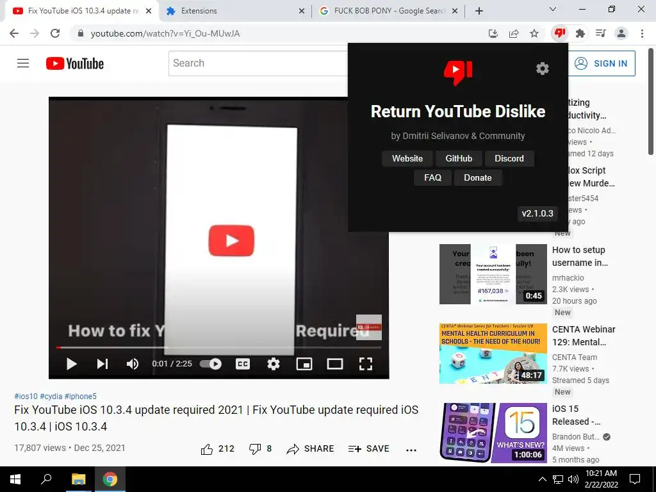This screenshot has height=492, width=656.
Task: Enter full screen video mode
Action: point(366,364)
